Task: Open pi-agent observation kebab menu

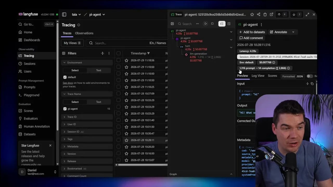Action: (x=261, y=25)
